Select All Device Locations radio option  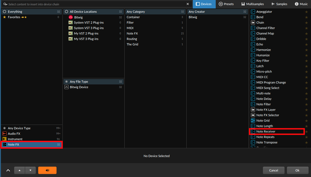tap(66, 12)
